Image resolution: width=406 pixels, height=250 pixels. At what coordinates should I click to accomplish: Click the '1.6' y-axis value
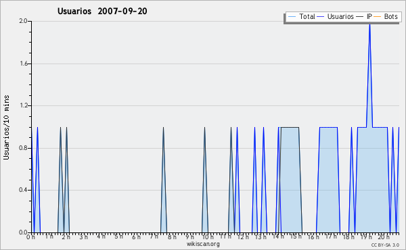[x=23, y=64]
